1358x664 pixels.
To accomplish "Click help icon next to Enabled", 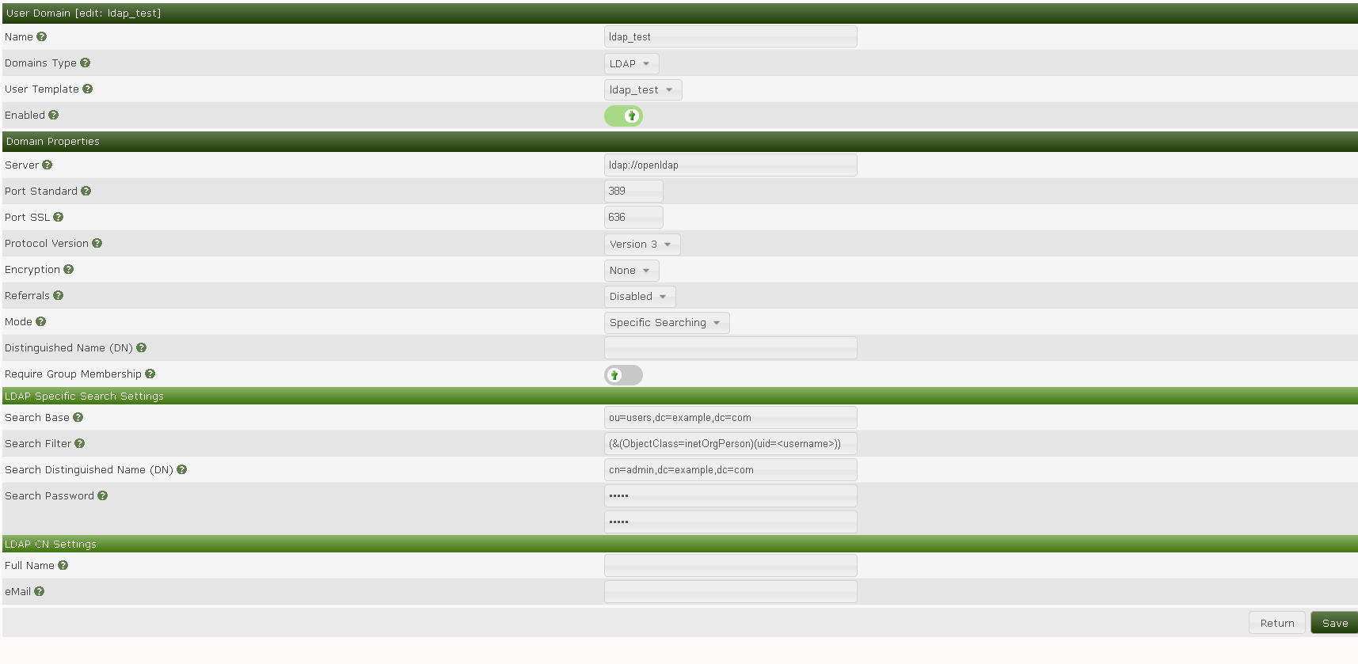I will coord(54,115).
